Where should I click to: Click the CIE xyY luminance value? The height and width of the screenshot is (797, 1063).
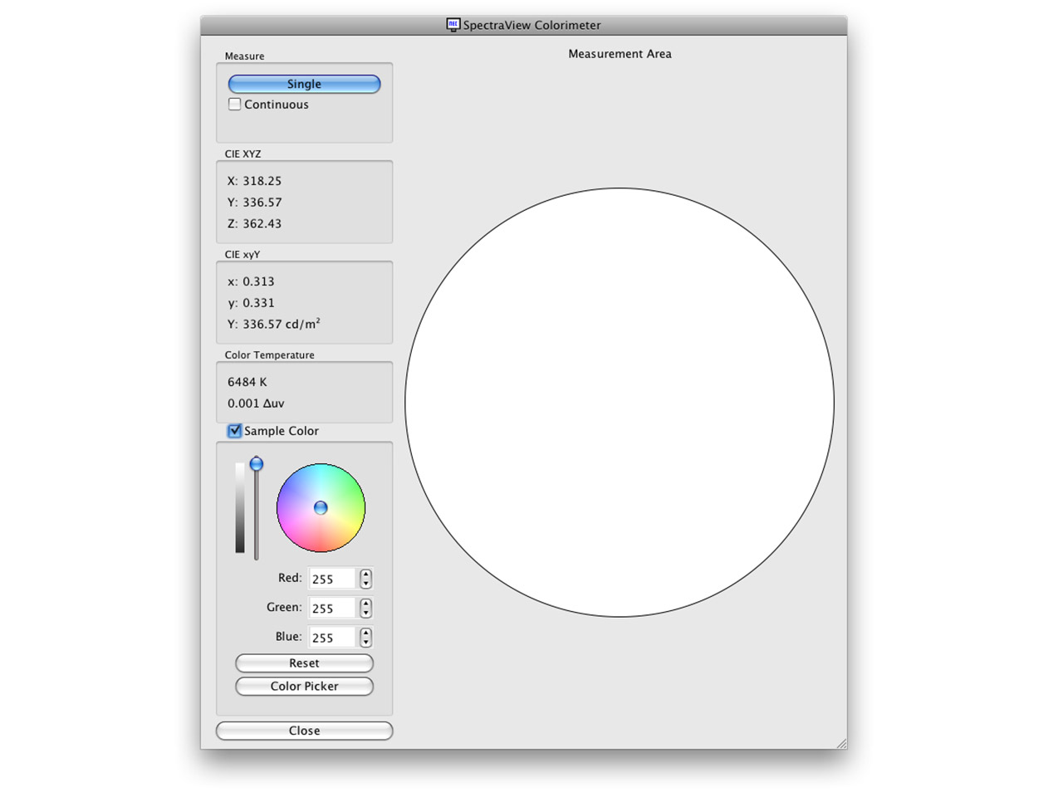272,324
